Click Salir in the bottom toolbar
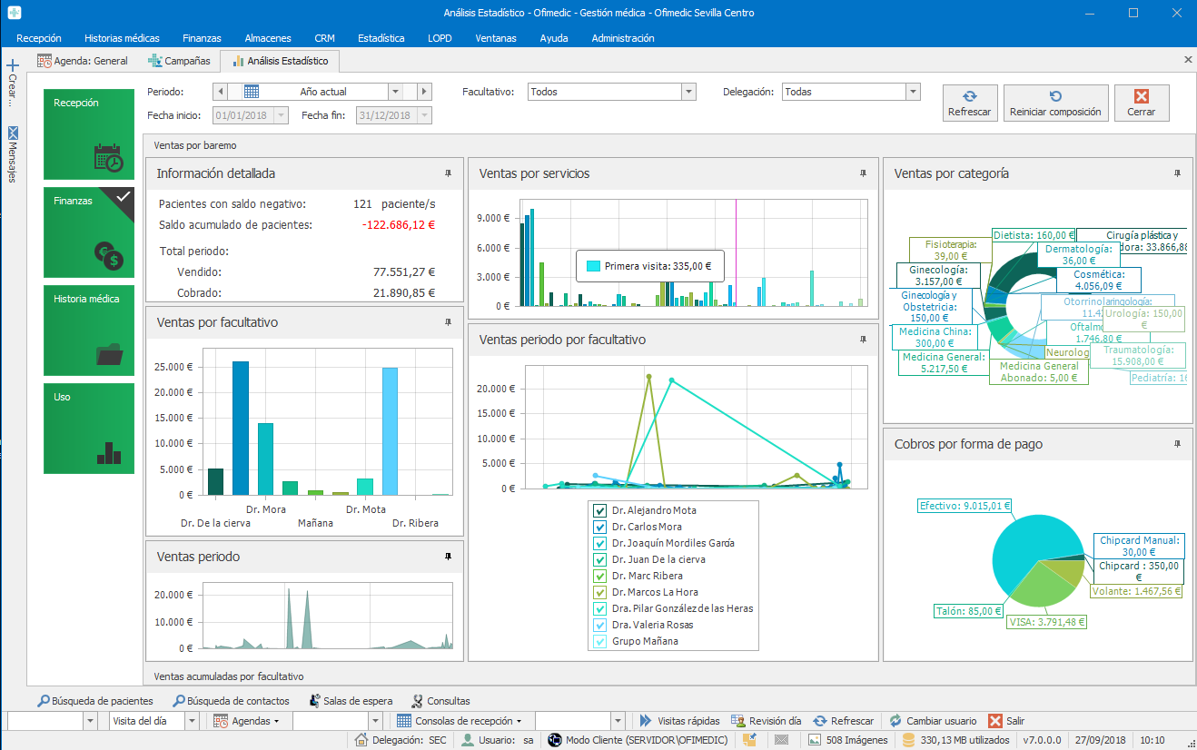Image resolution: width=1197 pixels, height=750 pixels. pyautogui.click(x=1006, y=721)
